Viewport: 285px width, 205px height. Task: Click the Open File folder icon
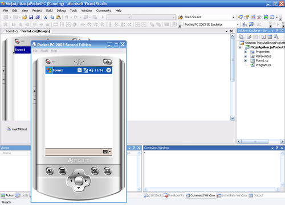(25, 17)
